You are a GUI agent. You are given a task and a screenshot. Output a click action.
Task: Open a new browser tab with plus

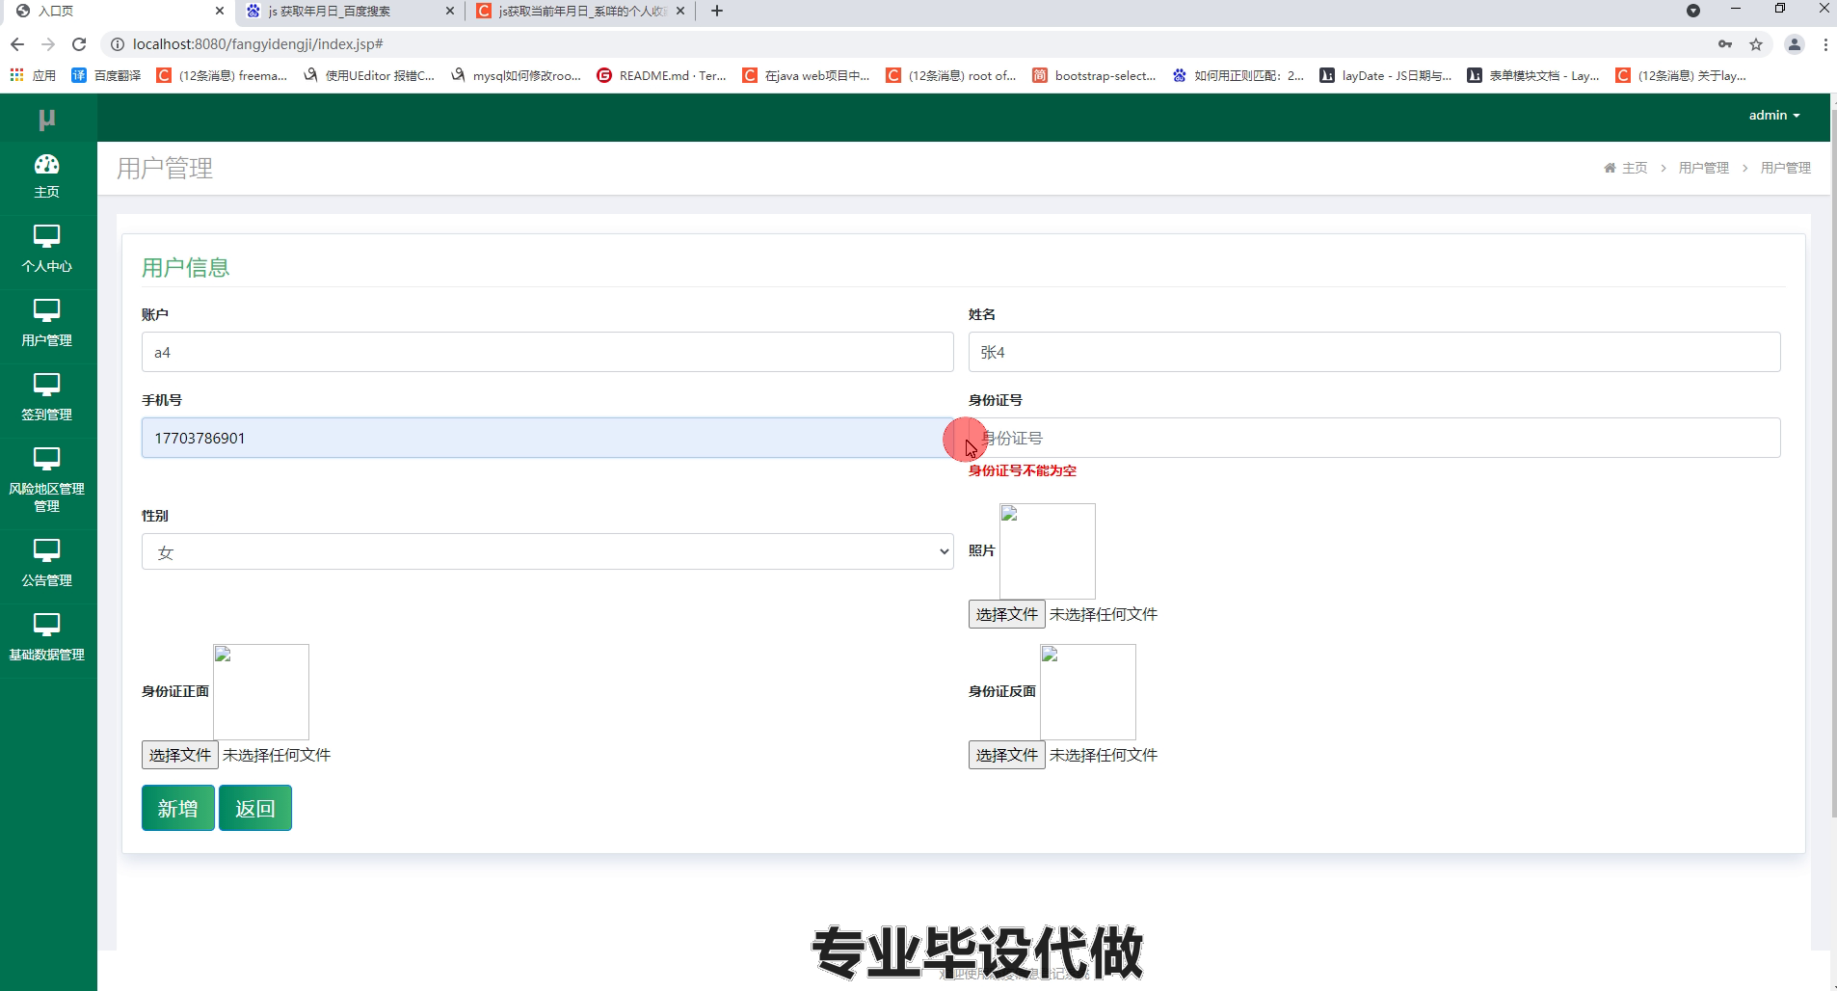point(716,12)
